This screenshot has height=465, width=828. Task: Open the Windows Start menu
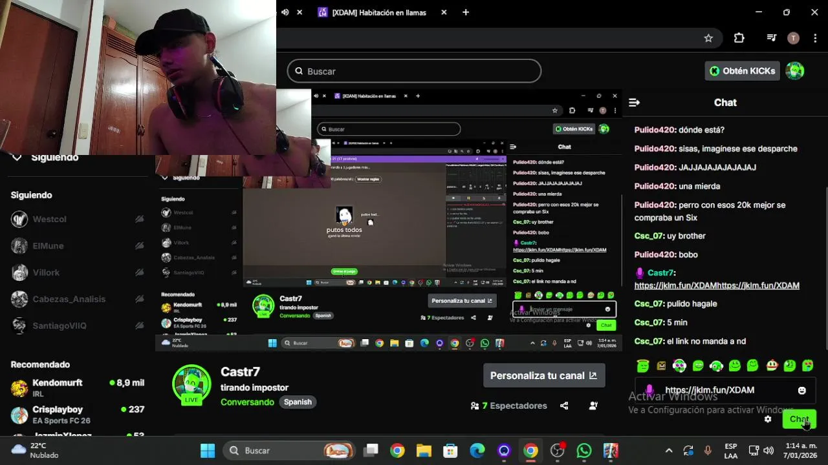coord(208,450)
